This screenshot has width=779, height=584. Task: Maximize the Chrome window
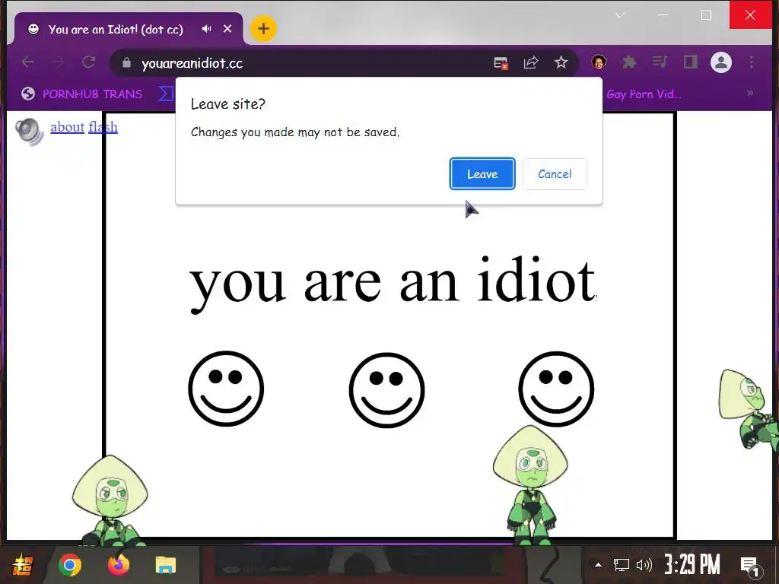click(706, 15)
